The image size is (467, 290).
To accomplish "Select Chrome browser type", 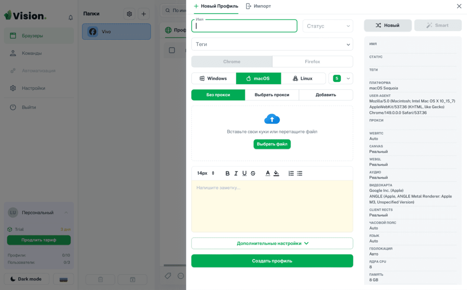I will coord(232,62).
